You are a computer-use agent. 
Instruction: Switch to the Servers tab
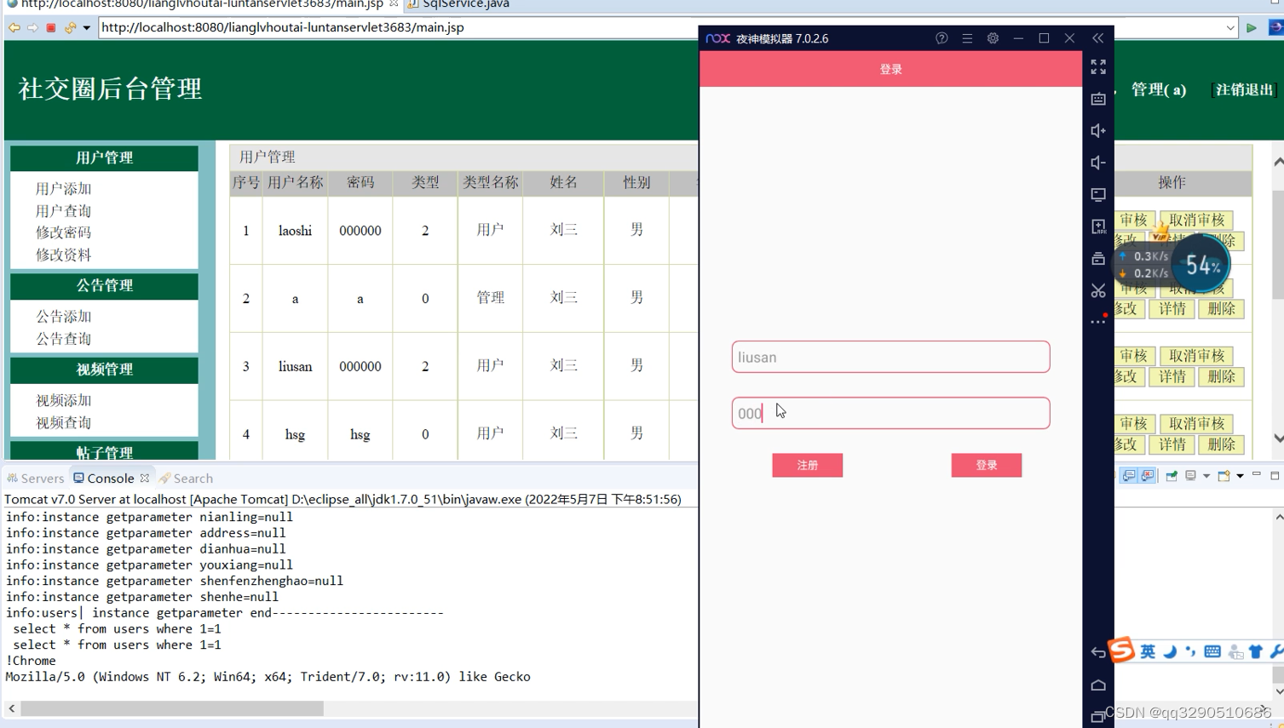point(36,479)
